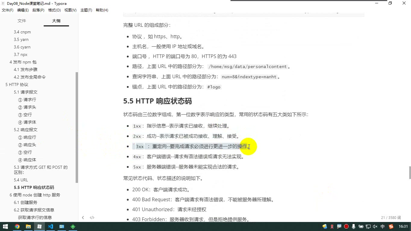Screen dimensions: 411x231
Task: Open the 段落(P) menu
Action: tap(38, 10)
